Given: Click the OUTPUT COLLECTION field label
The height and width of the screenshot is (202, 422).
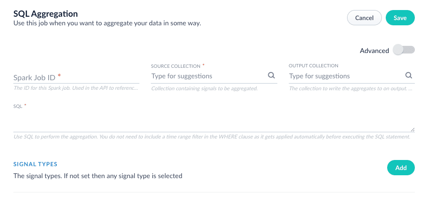Looking at the screenshot, I should (x=313, y=65).
